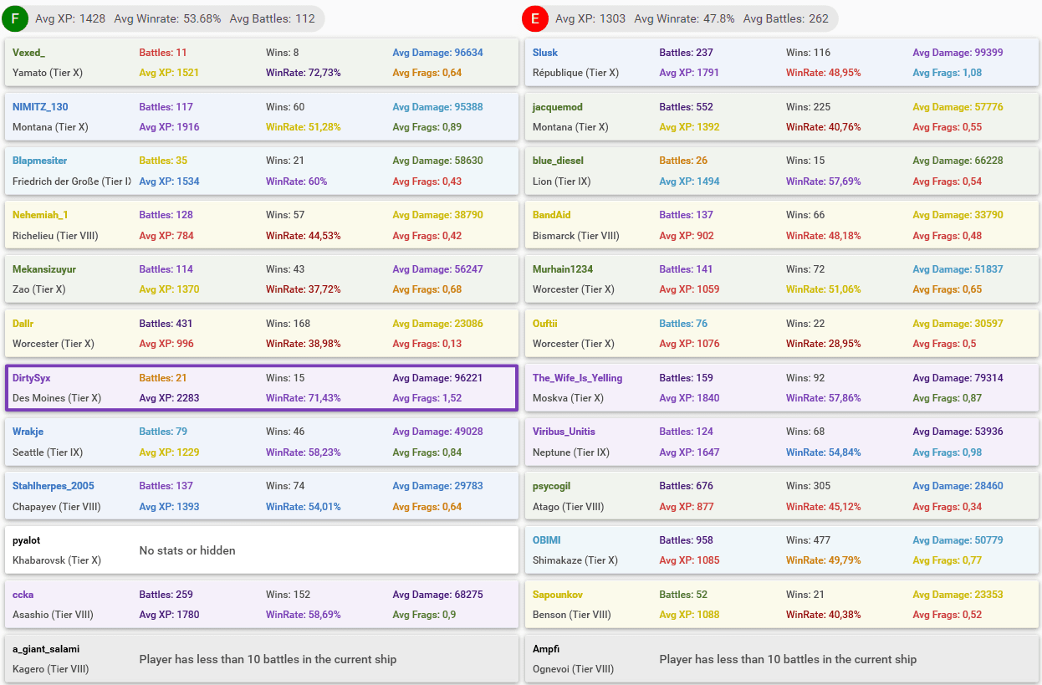
Task: Click Ouftii WinRate: 28,95%
Action: [824, 344]
